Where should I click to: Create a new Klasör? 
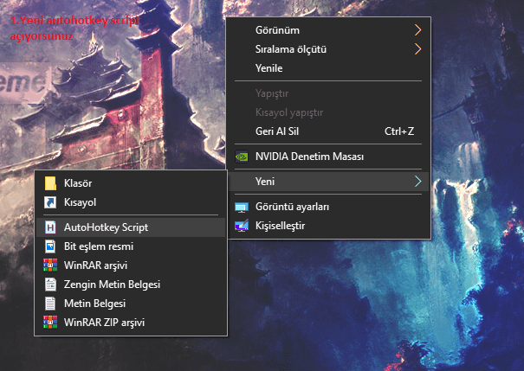[x=131, y=183]
